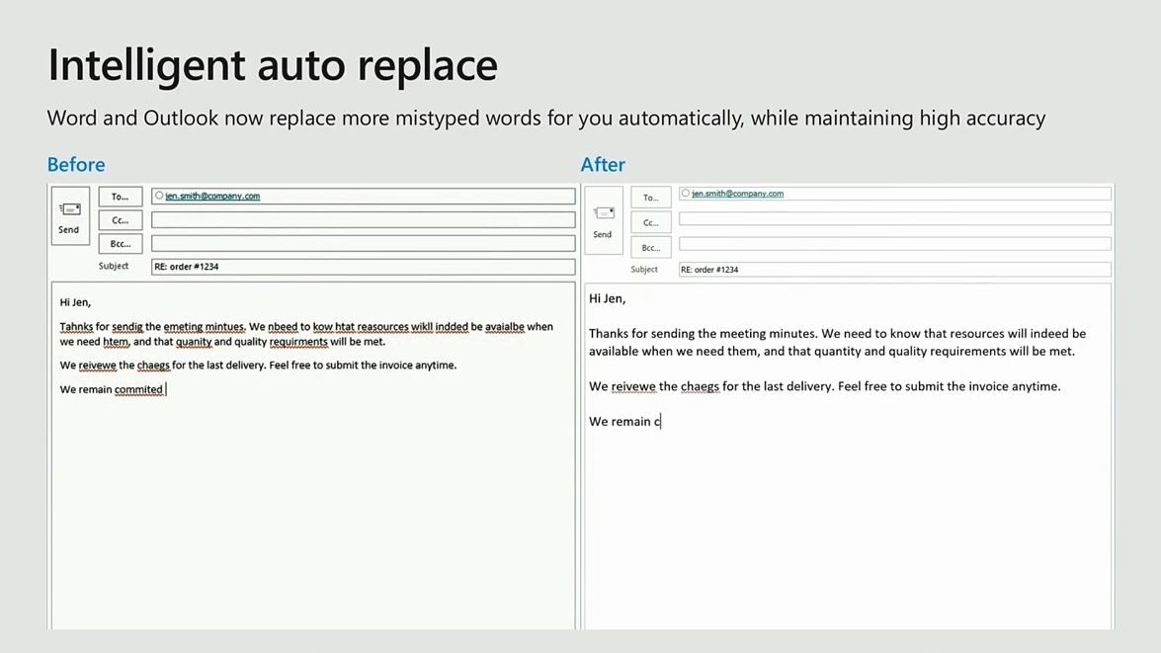Screen dimensions: 1161x653
Task: Click presence circle beside recipient in After email
Action: pos(686,194)
